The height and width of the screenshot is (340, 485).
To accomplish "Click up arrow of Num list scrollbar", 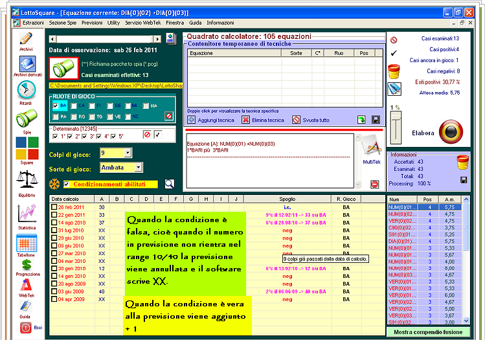I will click(466, 199).
